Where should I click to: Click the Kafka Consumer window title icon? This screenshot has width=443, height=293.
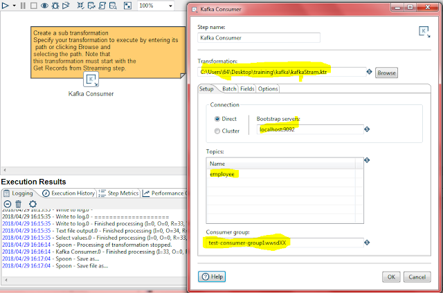(x=195, y=9)
